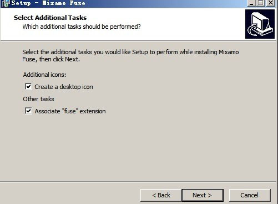Image resolution: width=278 pixels, height=204 pixels.
Task: Cancel the installation
Action: [x=250, y=195]
